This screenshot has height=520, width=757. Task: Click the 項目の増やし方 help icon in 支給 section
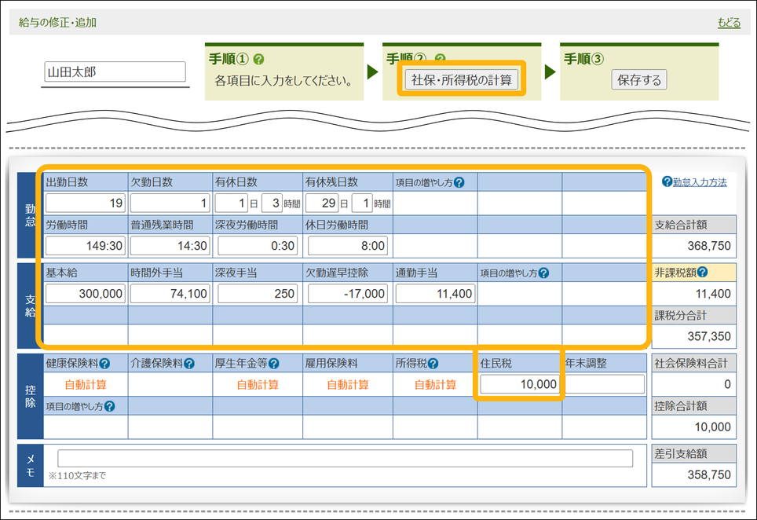click(x=543, y=273)
